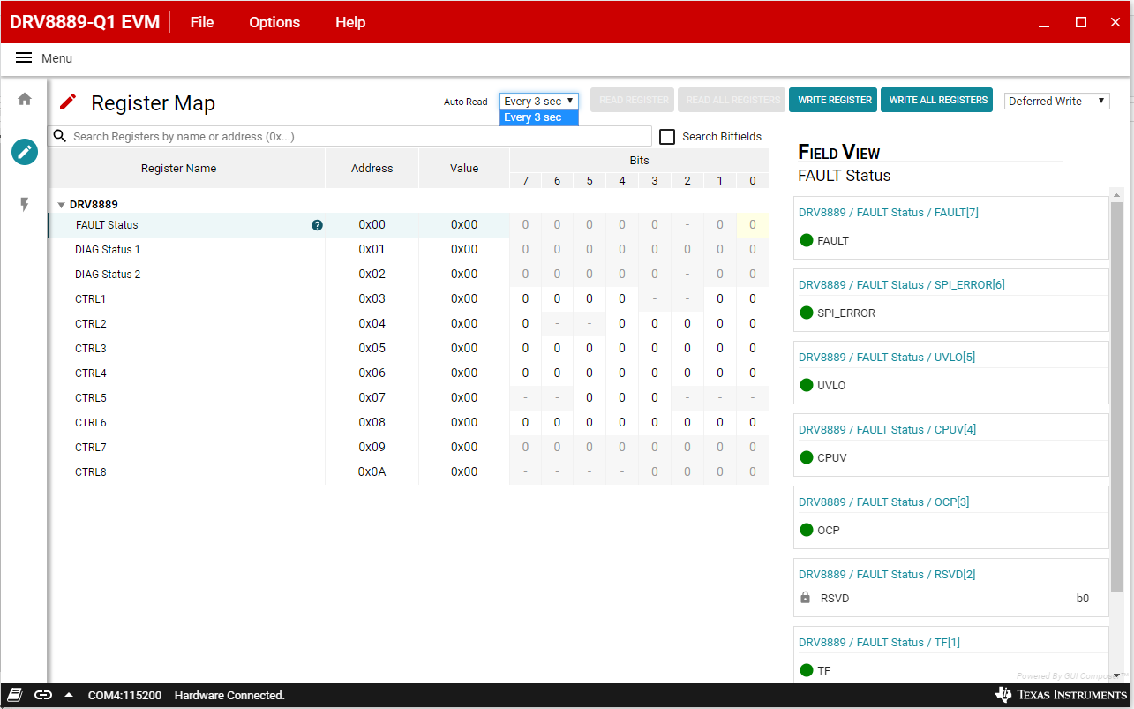Toggle bit 0 of the CTRL6 register

753,423
